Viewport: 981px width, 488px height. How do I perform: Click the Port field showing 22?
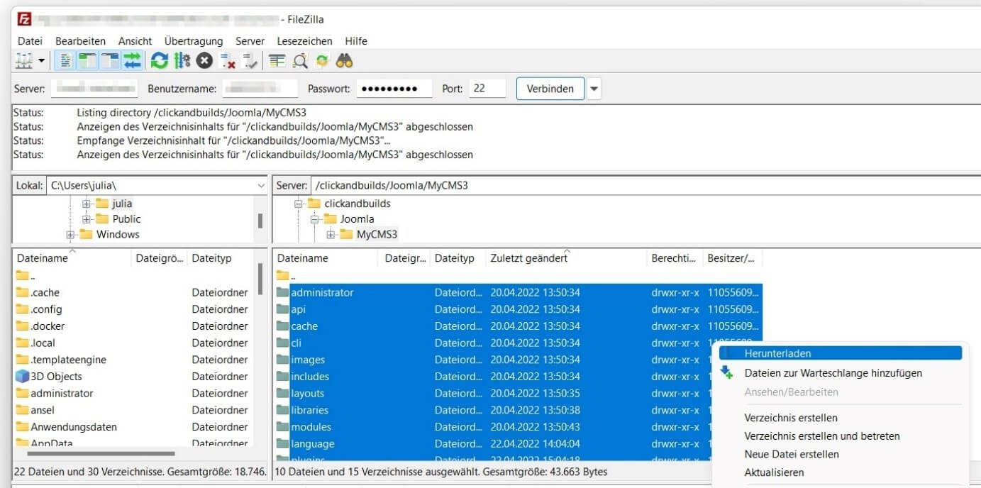(x=487, y=89)
